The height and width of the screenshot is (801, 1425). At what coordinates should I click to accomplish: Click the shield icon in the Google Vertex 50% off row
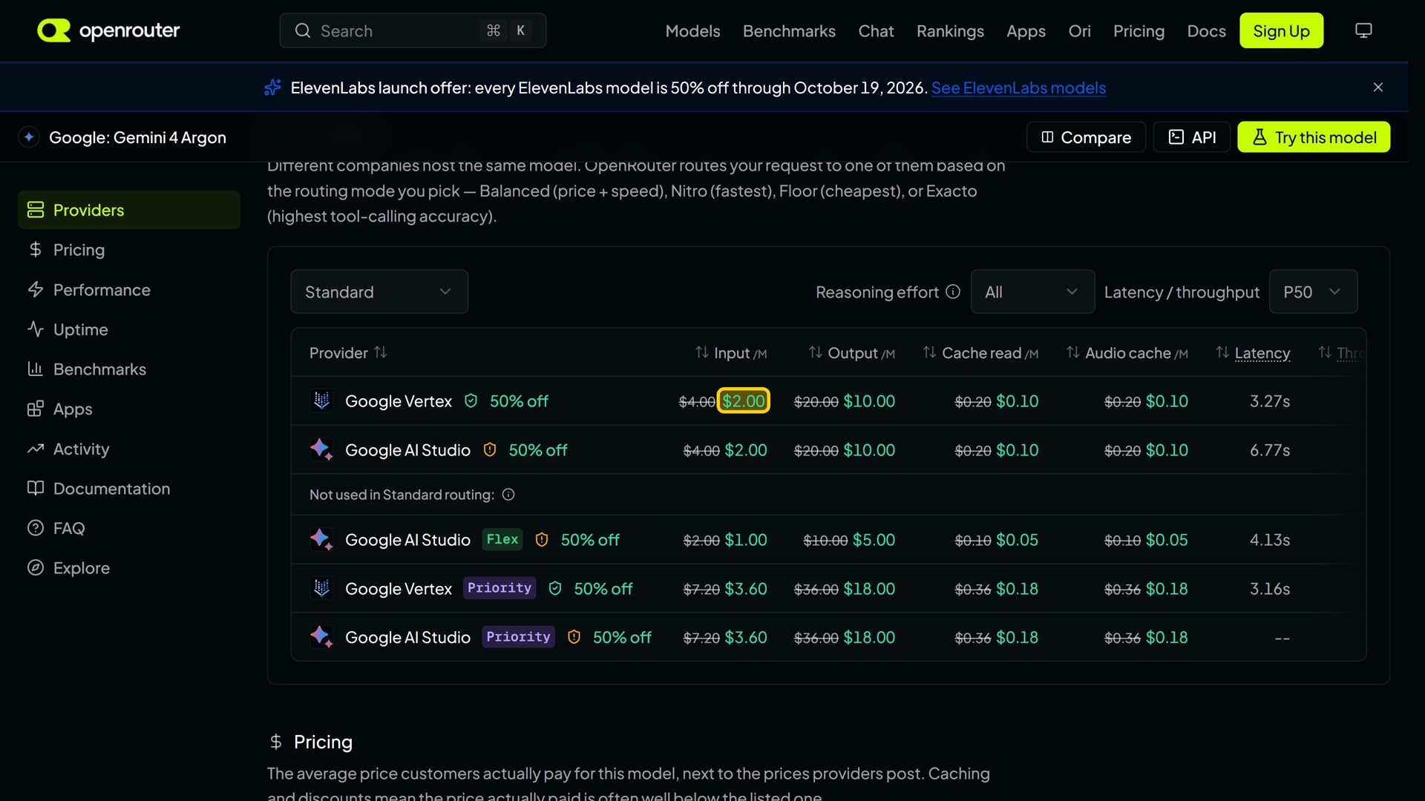click(x=471, y=401)
